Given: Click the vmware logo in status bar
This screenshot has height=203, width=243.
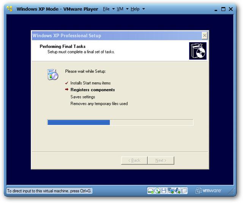Looking at the screenshot, I should coord(208,190).
